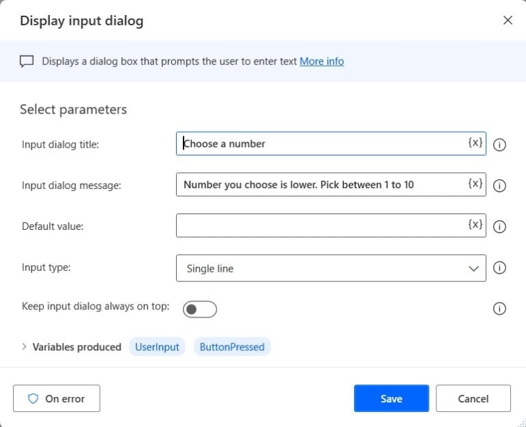The image size is (526, 427).
Task: Open info tooltip for Input dialog title
Action: coord(500,145)
